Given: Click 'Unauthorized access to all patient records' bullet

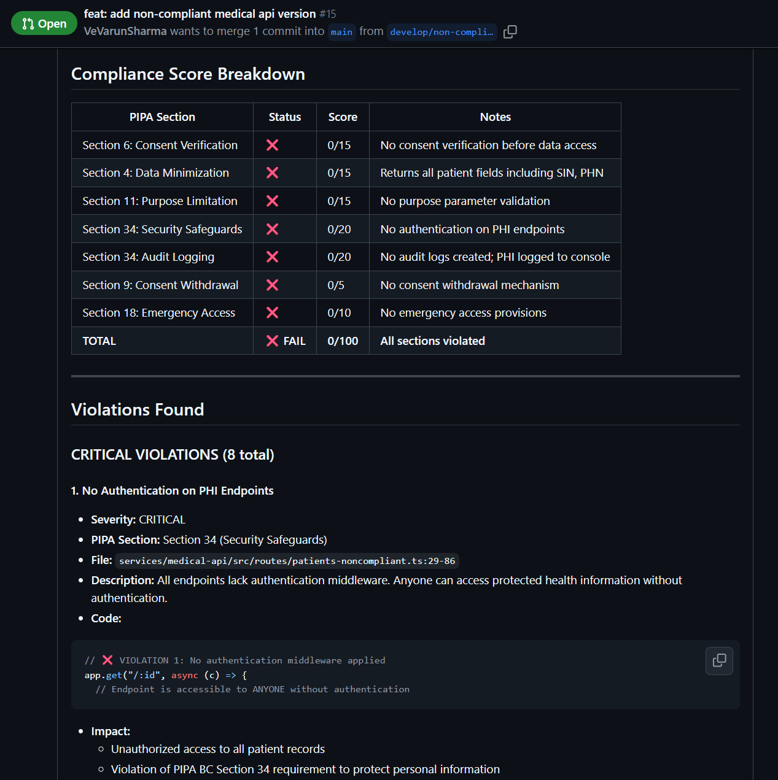Looking at the screenshot, I should click(218, 749).
